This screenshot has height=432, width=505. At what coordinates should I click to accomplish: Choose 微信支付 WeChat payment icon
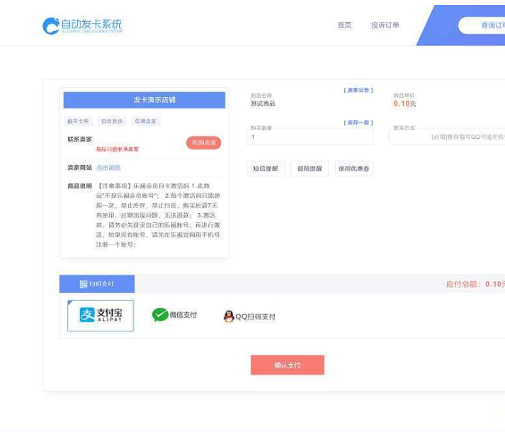[160, 315]
